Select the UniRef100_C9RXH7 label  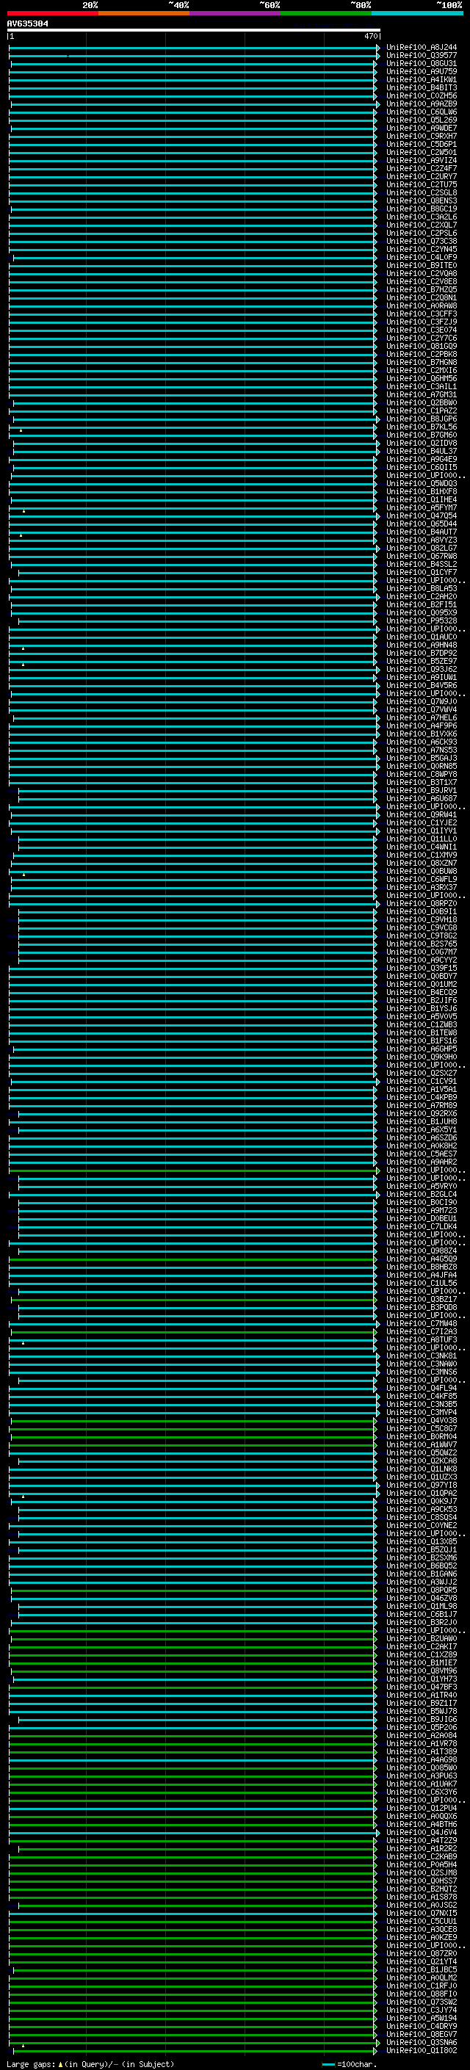point(421,136)
